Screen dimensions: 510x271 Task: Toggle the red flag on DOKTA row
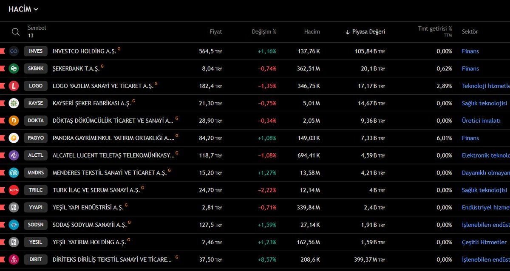[x=2, y=121]
